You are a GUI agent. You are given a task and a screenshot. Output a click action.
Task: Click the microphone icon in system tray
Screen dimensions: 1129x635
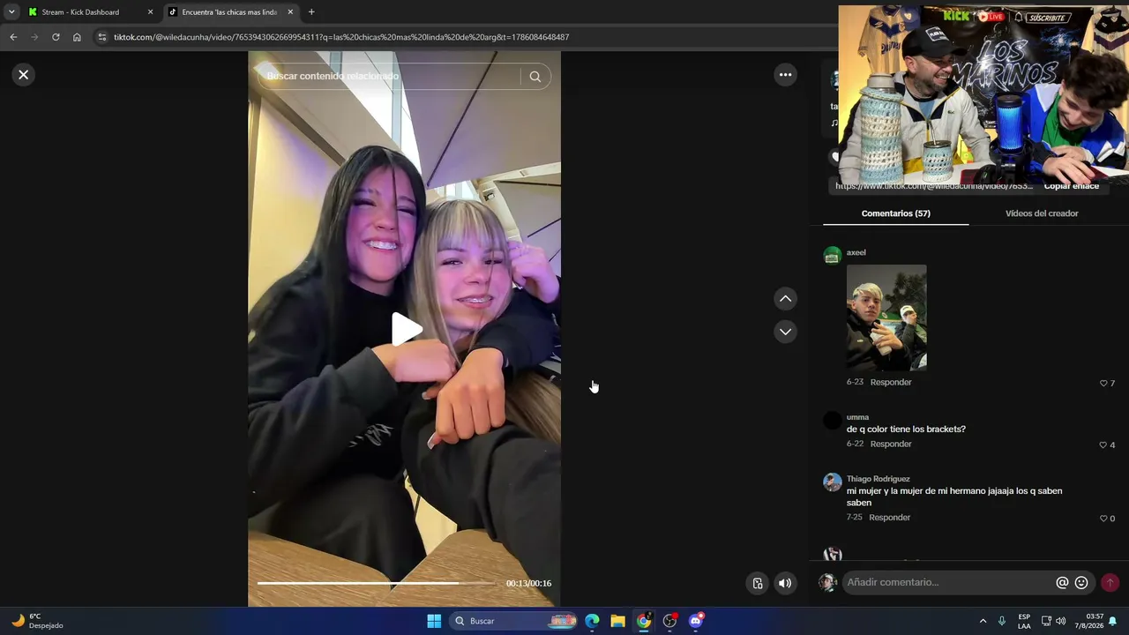[1002, 621]
